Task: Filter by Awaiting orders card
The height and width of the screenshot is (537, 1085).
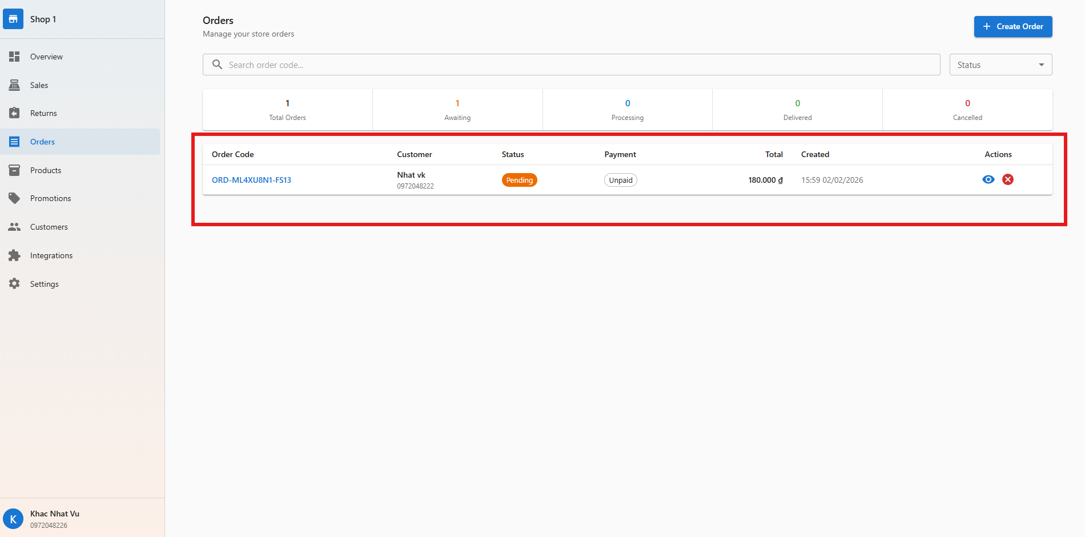Action: coord(457,110)
